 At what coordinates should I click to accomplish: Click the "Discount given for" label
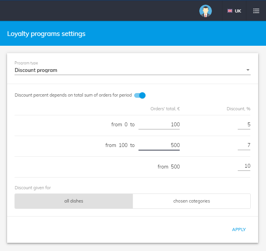(33, 188)
